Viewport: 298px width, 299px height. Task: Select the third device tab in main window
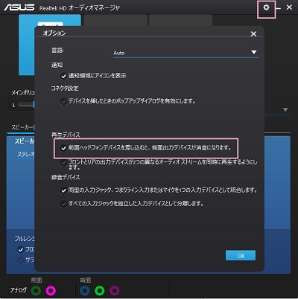click(x=180, y=20)
